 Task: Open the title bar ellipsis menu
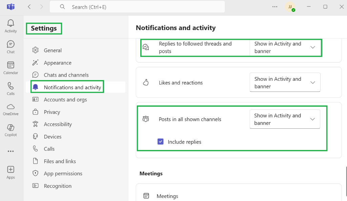(x=274, y=7)
